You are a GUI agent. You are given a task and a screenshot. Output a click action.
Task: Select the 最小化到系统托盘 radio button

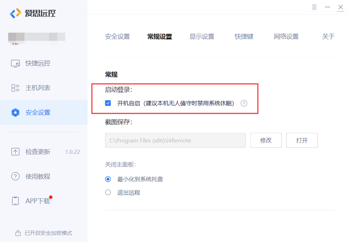click(108, 179)
